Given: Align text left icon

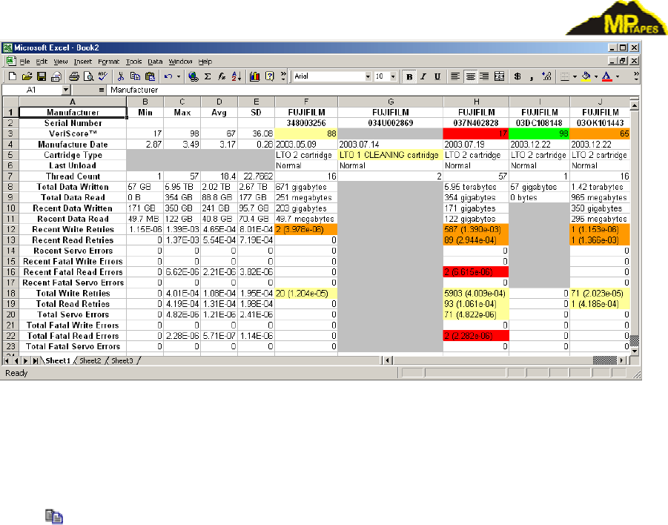Looking at the screenshot, I should (455, 76).
